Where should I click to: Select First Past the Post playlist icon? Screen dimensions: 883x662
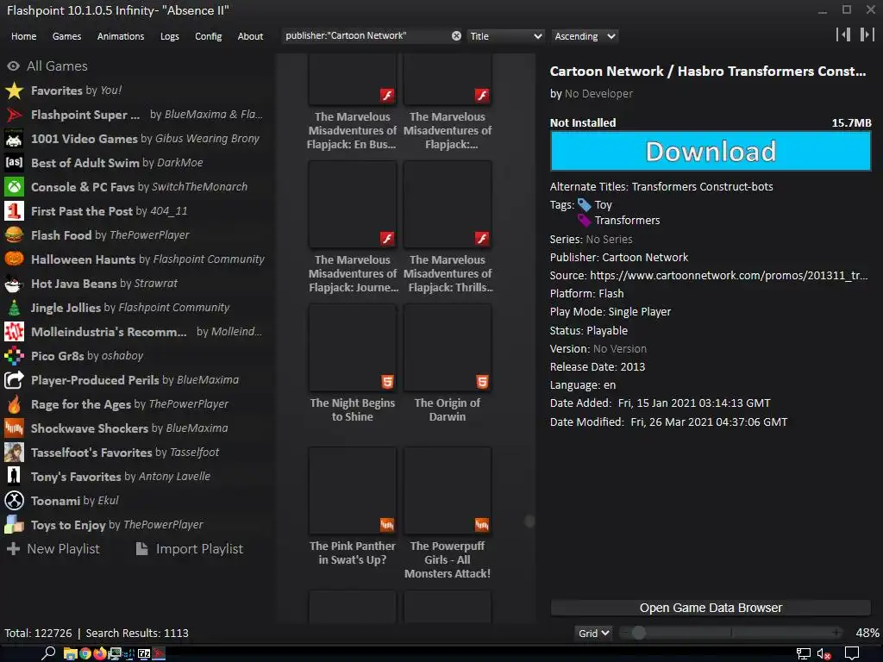[x=14, y=211]
